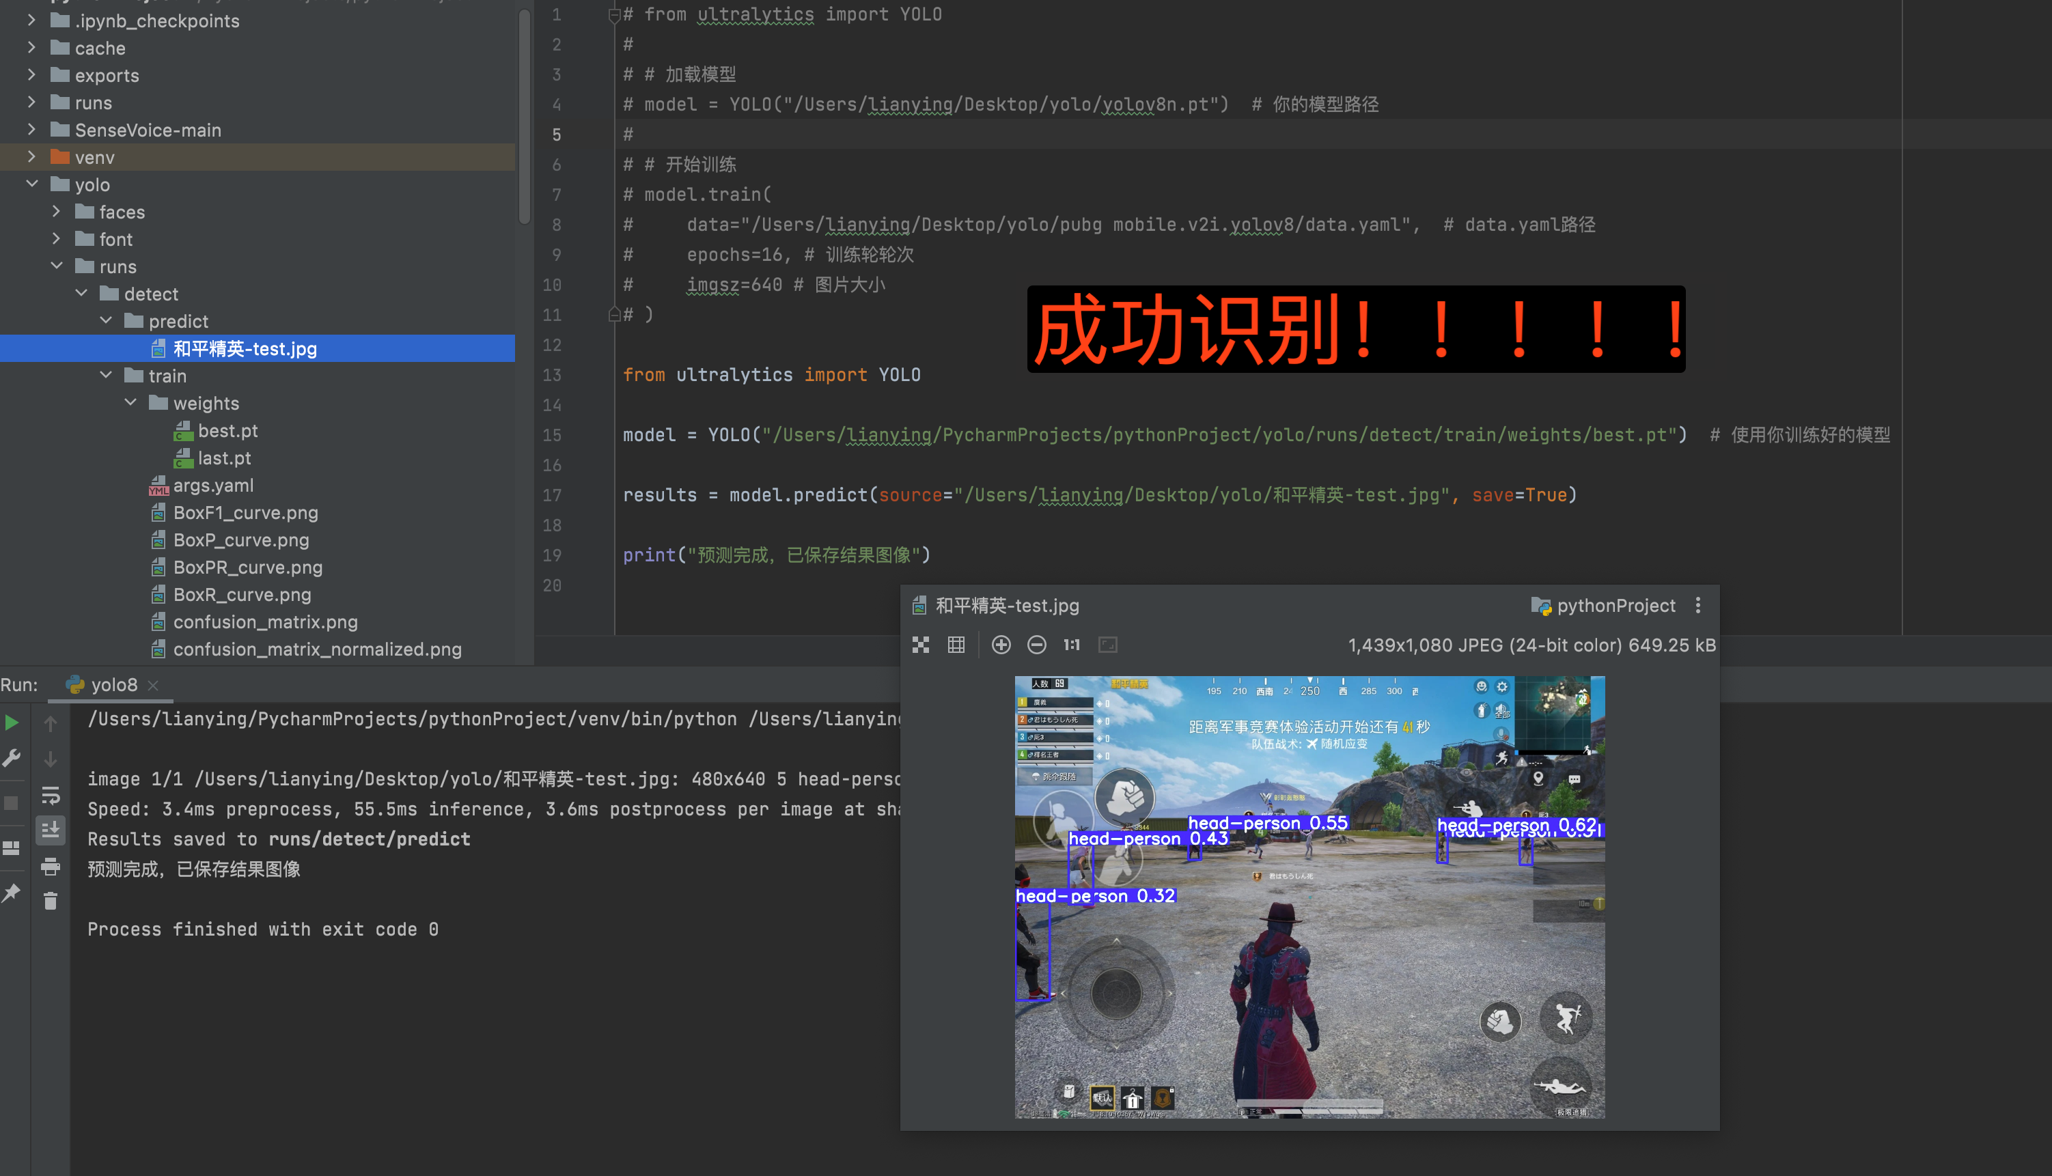
Task: Click the print statement on line 19
Action: tap(777, 555)
